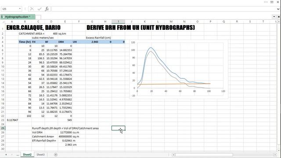Click the hydrograph chart area
This screenshot has width=281, height=158.
point(179,69)
